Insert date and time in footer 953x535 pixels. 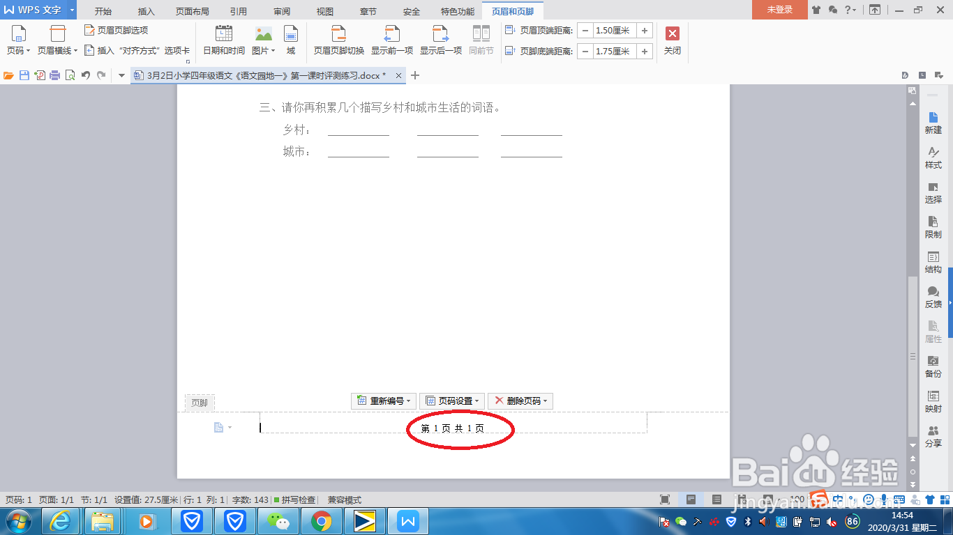coord(224,40)
